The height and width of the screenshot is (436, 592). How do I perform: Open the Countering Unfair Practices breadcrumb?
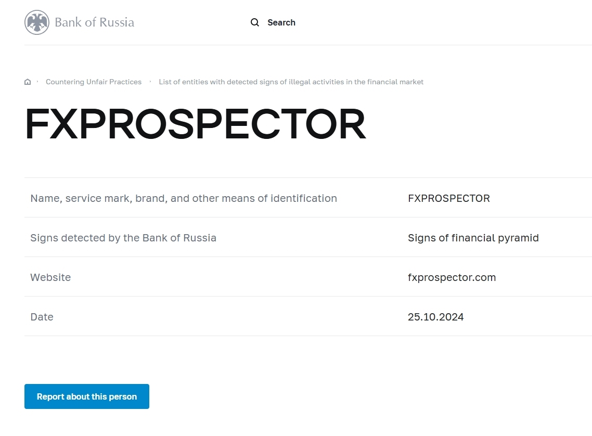(94, 82)
